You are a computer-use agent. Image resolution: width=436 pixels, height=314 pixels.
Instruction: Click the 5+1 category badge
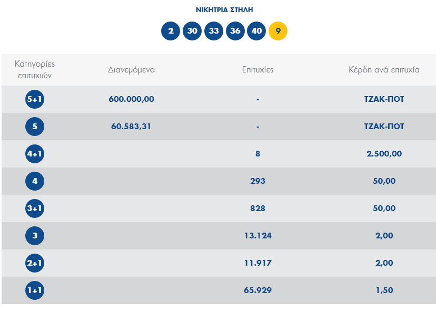[35, 99]
